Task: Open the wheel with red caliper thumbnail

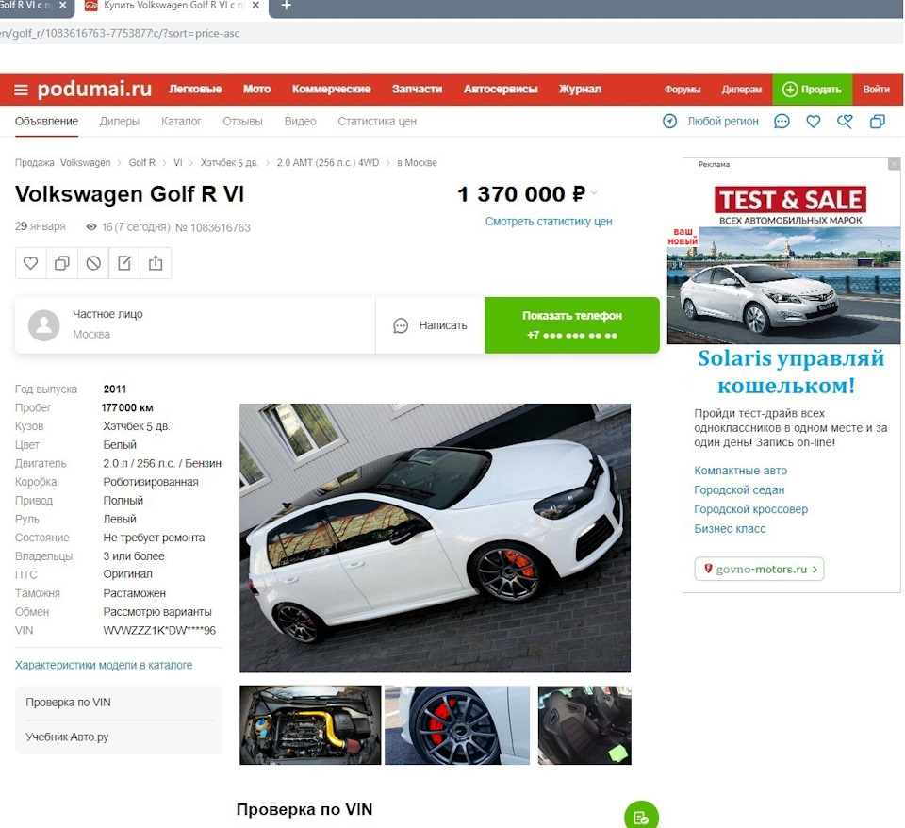Action: 457,724
